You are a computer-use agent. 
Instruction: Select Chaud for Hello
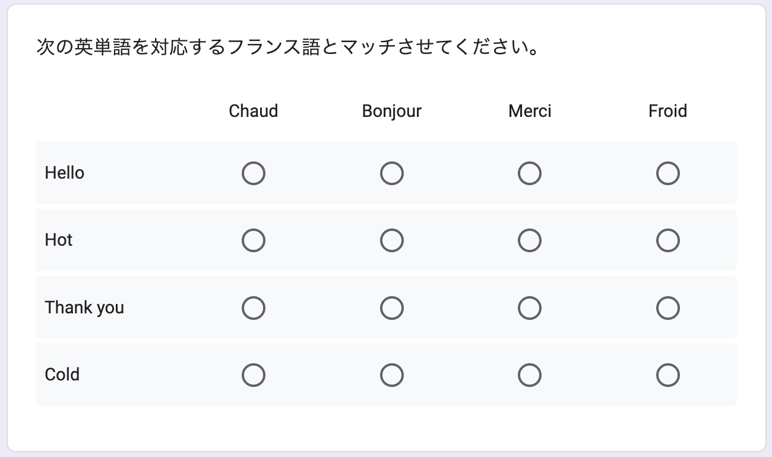[x=254, y=173]
